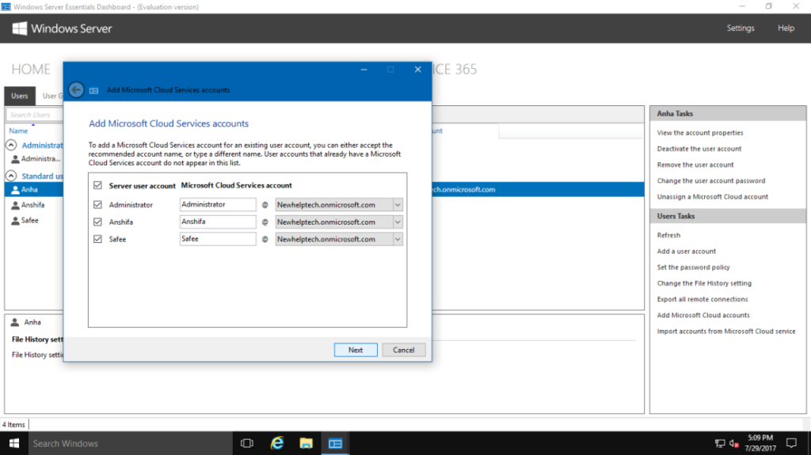
Task: Click the Anha Tasks panel header
Action: click(728, 113)
